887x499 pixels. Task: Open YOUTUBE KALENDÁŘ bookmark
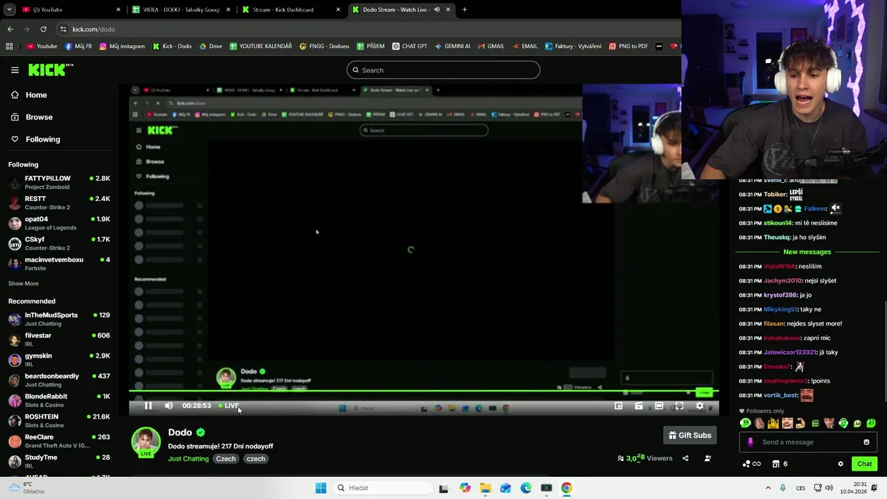(261, 46)
